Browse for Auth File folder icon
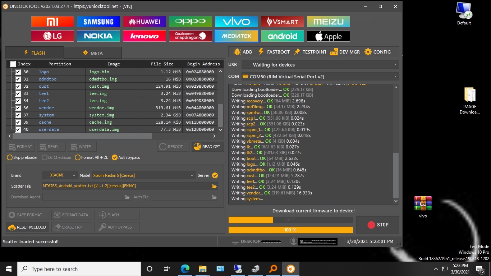This screenshot has height=276, width=491. [214, 197]
